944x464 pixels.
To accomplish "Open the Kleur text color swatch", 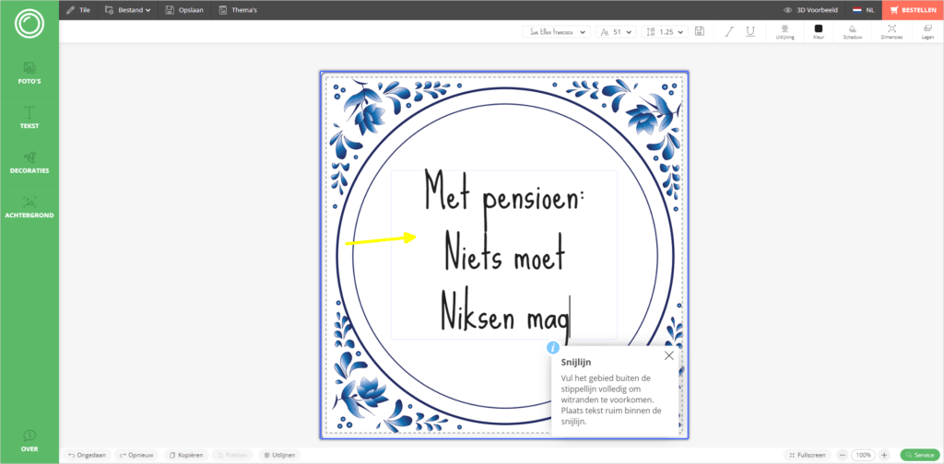I will (818, 31).
